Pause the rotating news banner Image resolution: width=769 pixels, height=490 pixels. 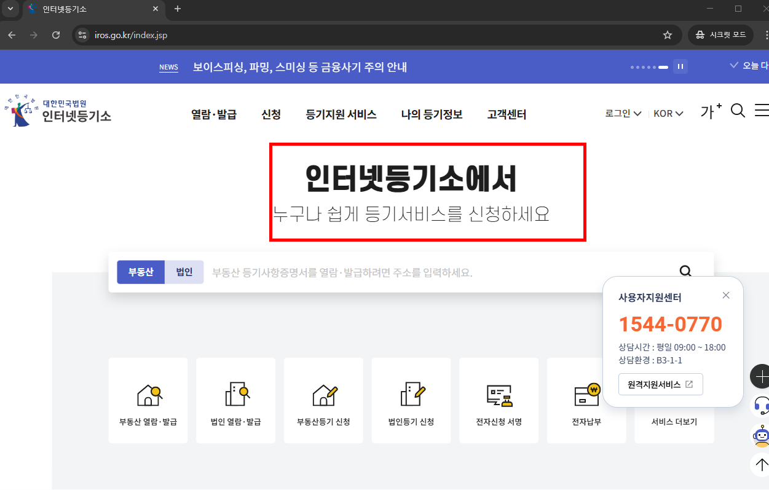point(680,66)
